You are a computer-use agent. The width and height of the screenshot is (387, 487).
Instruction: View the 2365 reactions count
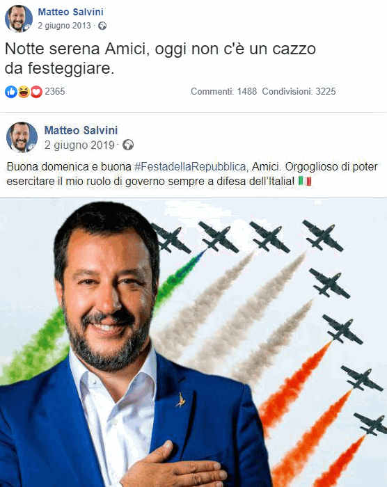(x=55, y=91)
